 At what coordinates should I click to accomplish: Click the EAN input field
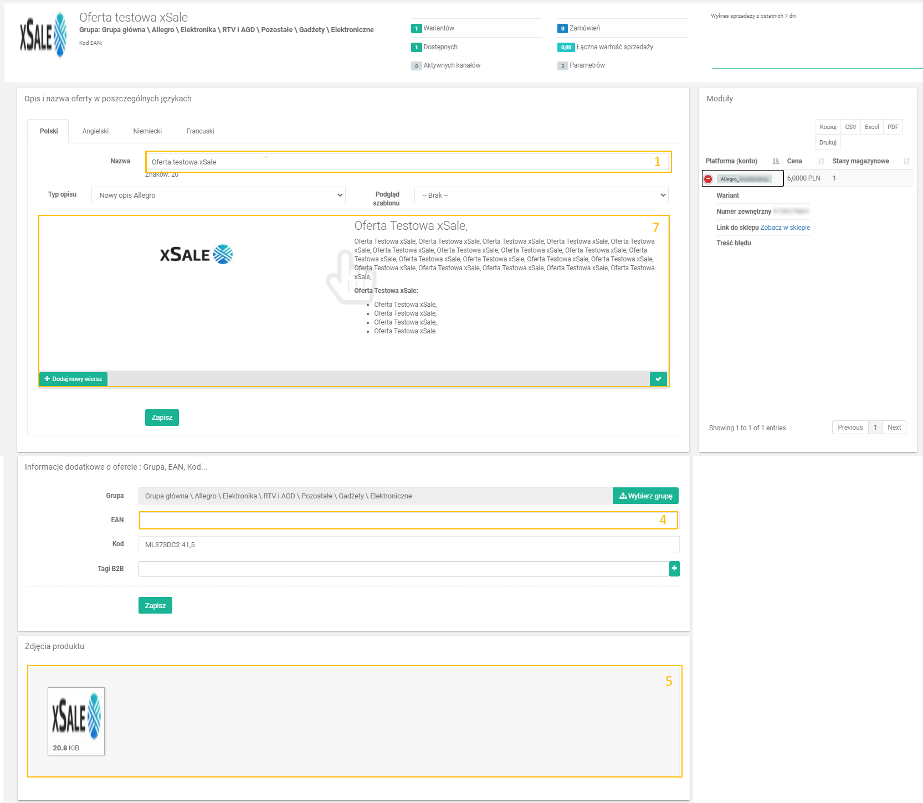click(399, 520)
